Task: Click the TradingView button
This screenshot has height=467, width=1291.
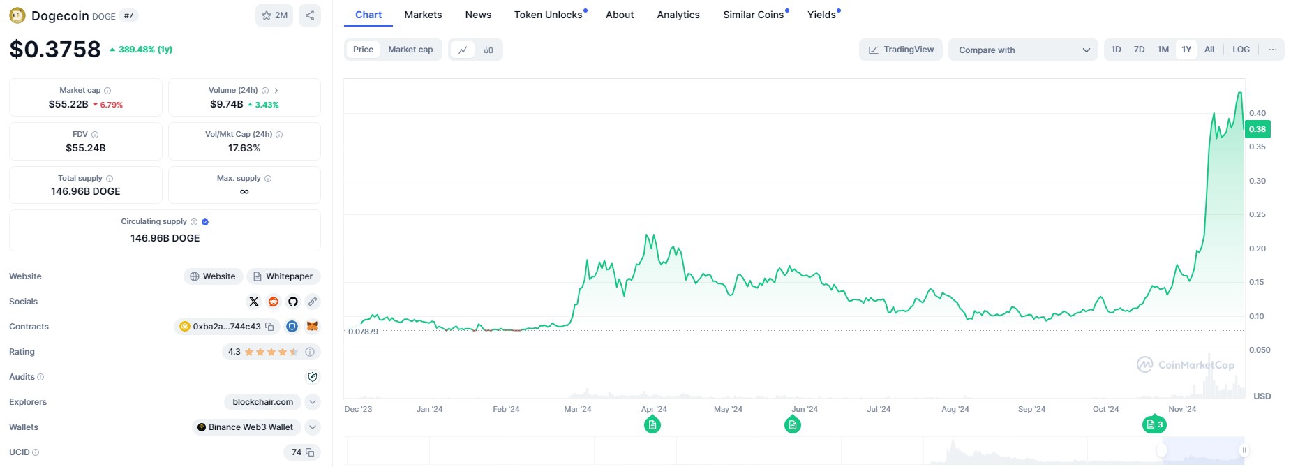Action: (x=901, y=50)
